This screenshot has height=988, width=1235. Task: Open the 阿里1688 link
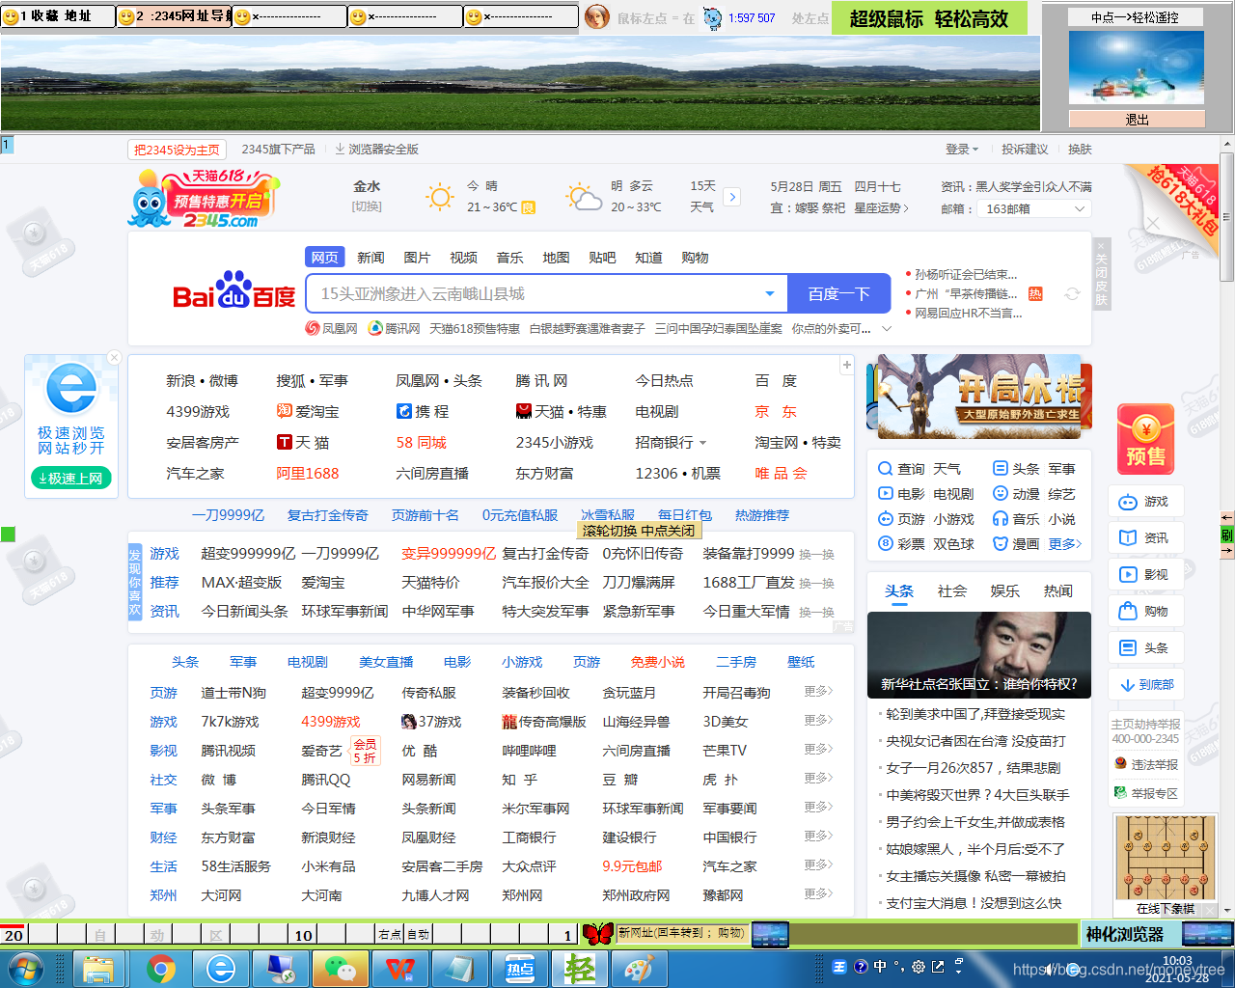point(308,474)
